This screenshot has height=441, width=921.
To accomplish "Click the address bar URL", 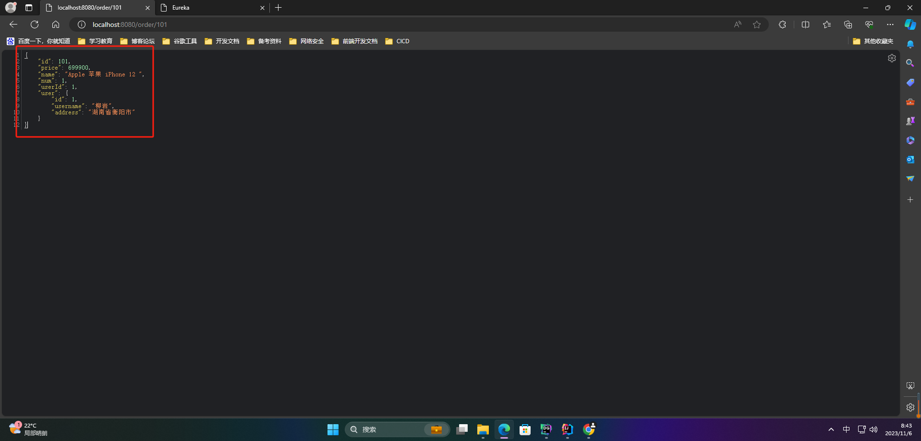I will click(x=130, y=24).
